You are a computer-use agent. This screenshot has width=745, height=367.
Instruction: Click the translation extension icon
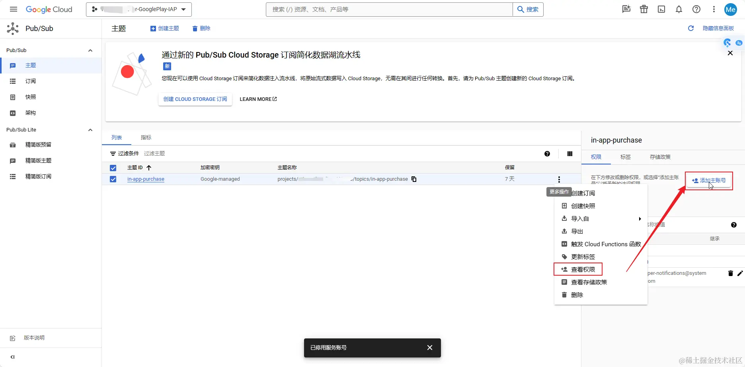pyautogui.click(x=739, y=43)
